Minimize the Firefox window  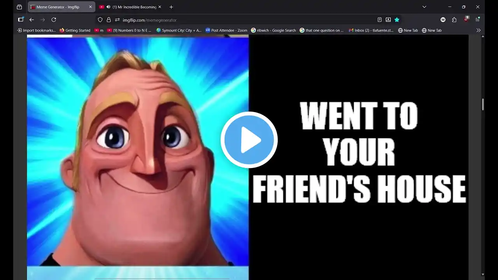(449, 7)
